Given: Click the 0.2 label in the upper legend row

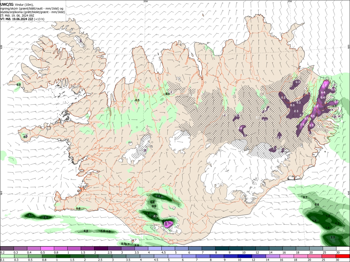Looking at the screenshot, I should [2, 252].
